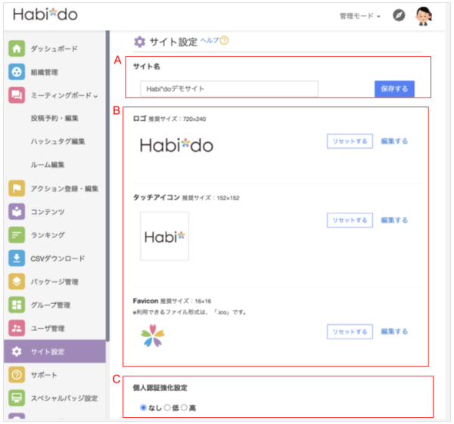Click the ranking list icon
The image size is (454, 424).
[17, 235]
